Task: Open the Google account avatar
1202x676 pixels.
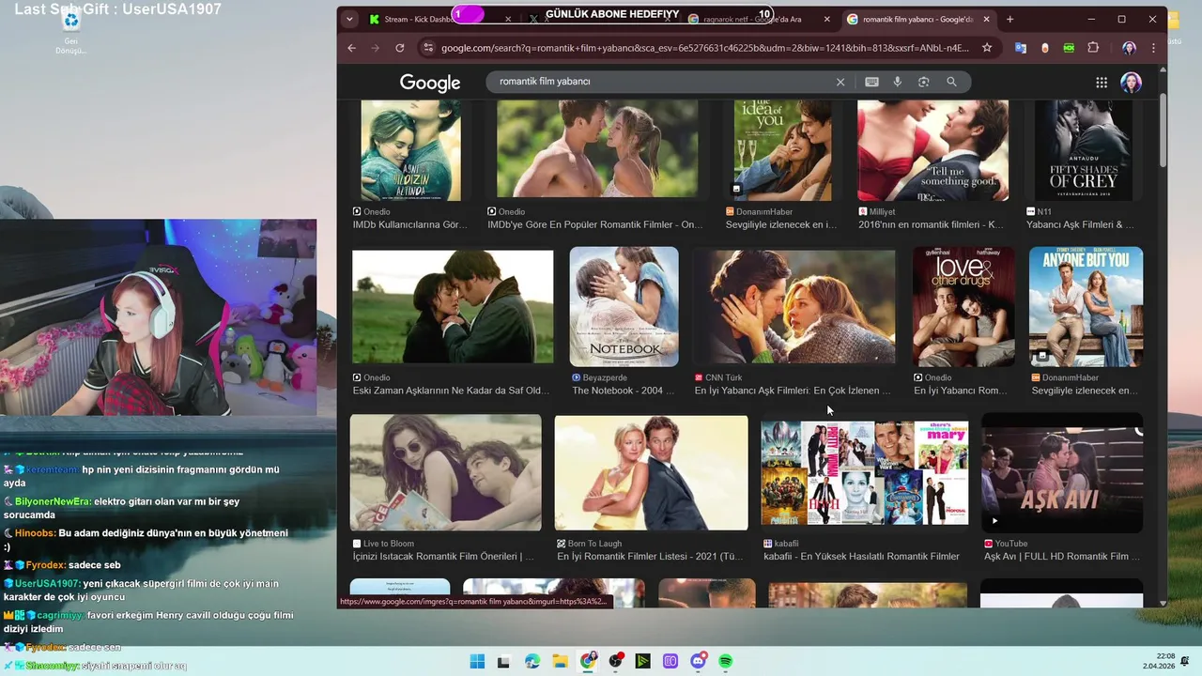Action: point(1131,83)
